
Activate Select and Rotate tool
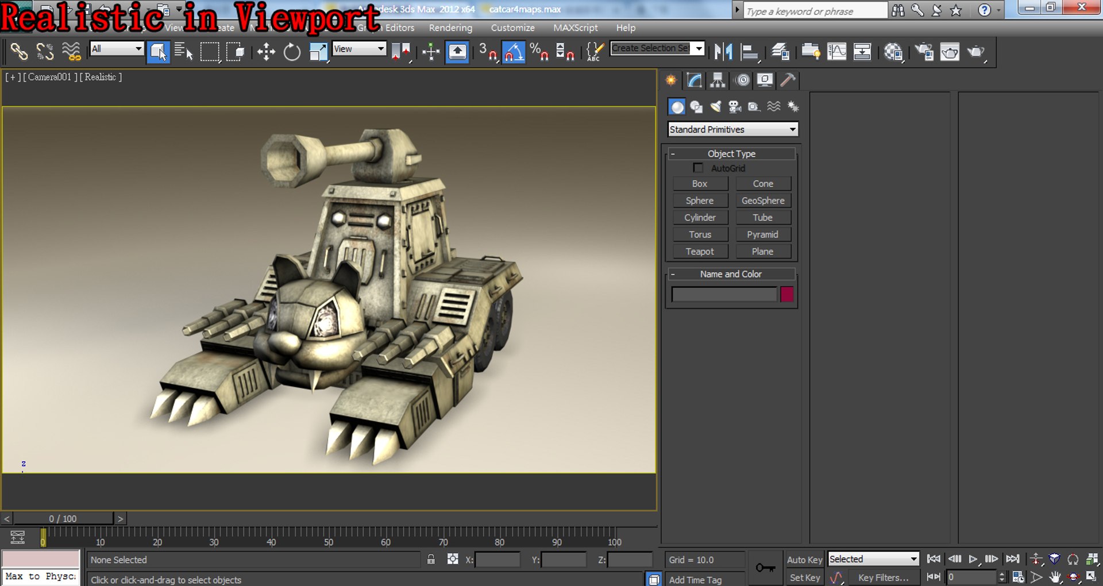click(x=292, y=52)
